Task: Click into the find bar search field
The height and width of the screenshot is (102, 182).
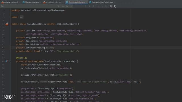Action: point(30,6)
